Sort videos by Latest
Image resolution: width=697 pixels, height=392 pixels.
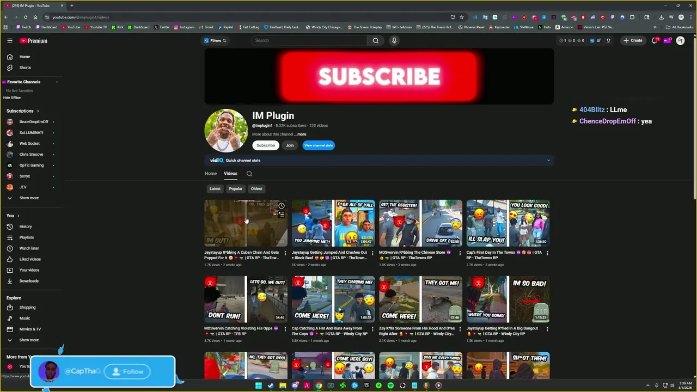coord(215,189)
